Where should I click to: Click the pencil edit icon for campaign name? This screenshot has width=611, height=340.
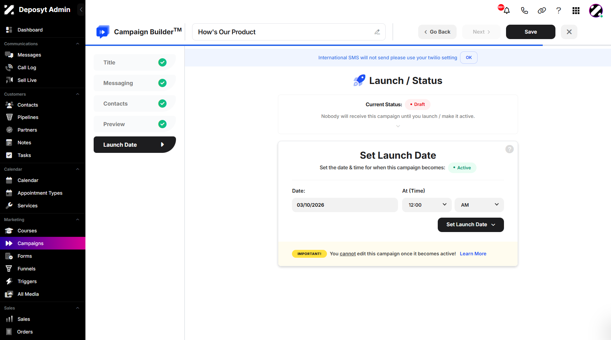[377, 32]
